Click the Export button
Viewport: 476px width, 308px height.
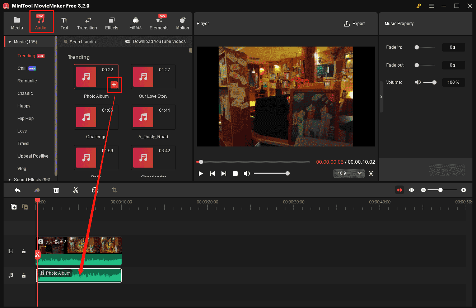354,24
